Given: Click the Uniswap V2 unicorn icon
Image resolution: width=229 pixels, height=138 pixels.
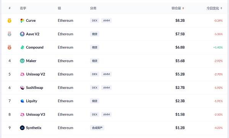Looking at the screenshot, I should 22,74.
